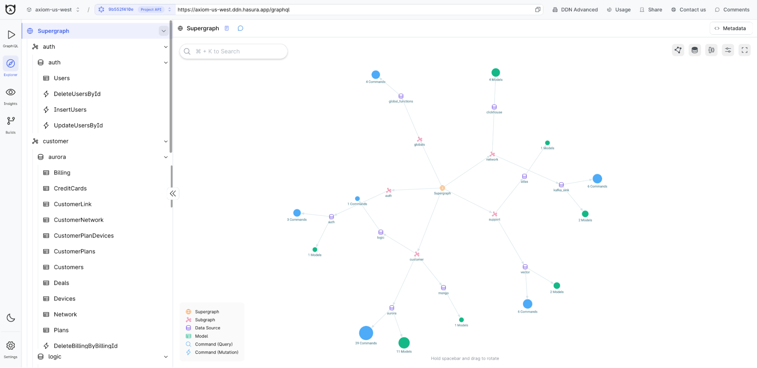757x368 pixels.
Task: Select the DeleteUsersById command
Action: click(x=77, y=94)
